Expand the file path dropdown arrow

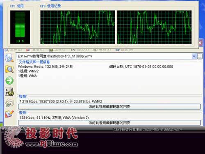194,56
